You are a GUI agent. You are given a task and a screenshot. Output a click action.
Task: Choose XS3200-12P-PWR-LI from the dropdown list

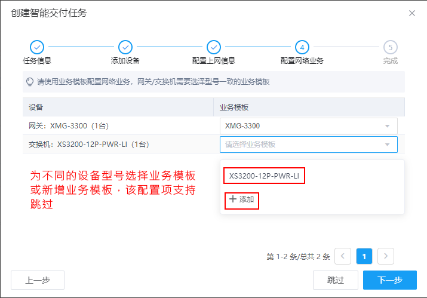coord(265,176)
